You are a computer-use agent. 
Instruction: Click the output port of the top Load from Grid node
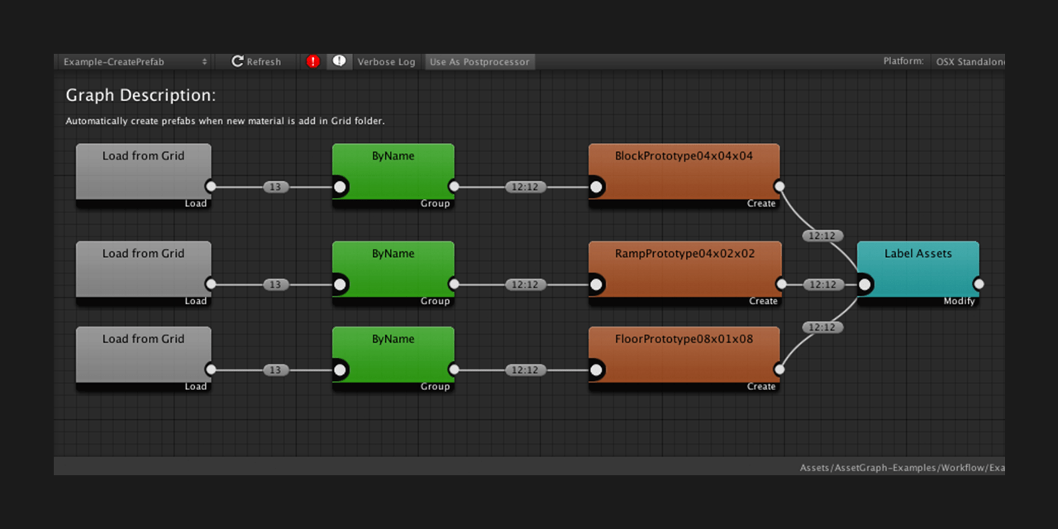(212, 187)
